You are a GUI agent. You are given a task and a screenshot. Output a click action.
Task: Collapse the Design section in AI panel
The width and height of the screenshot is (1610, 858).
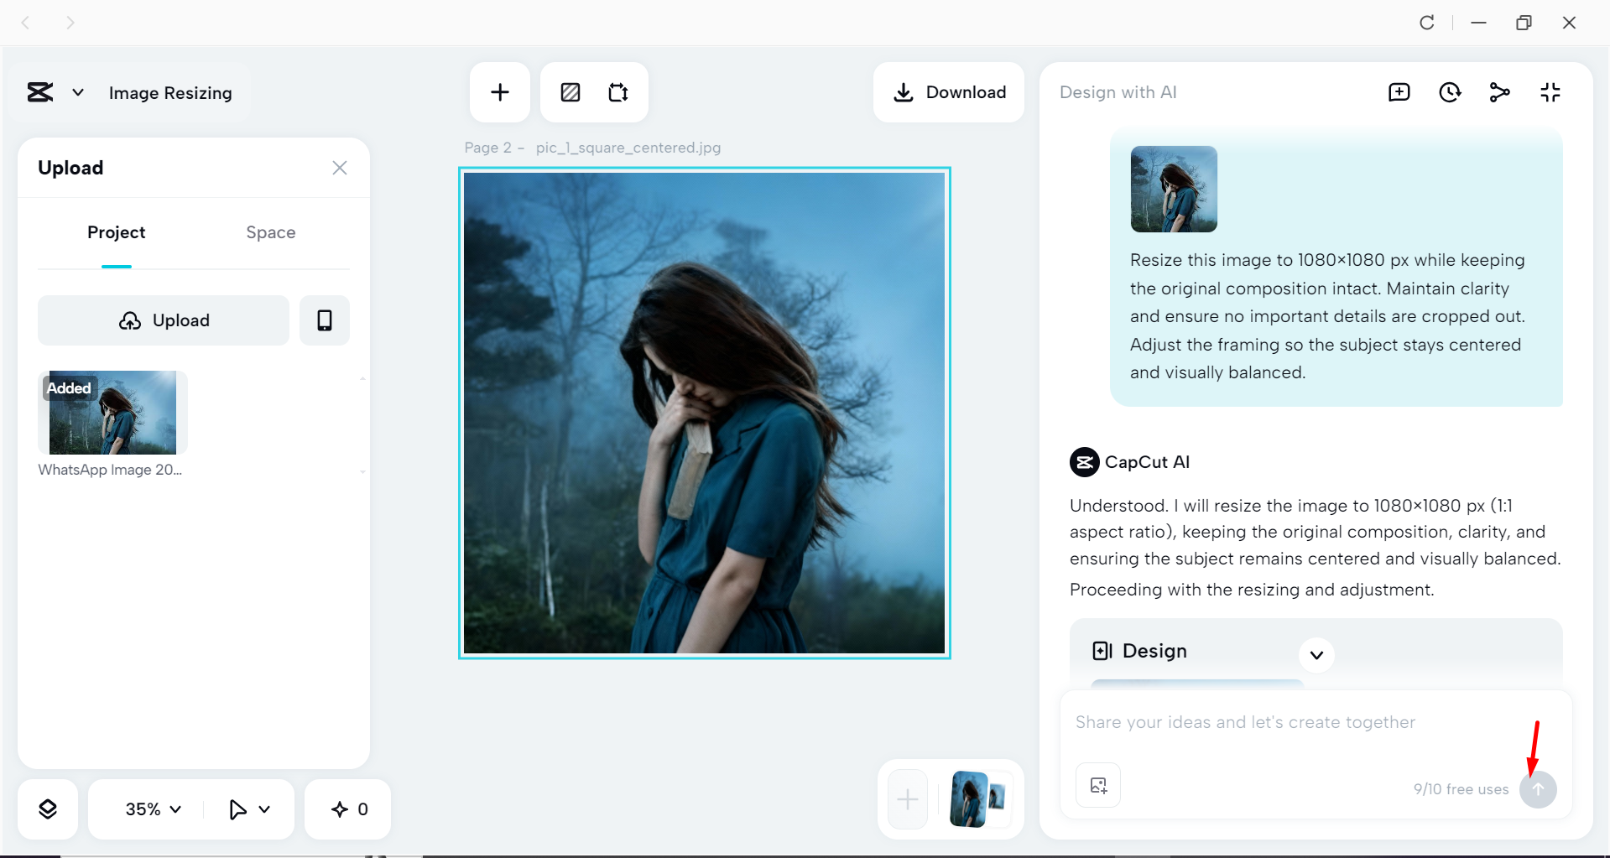coord(1316,655)
